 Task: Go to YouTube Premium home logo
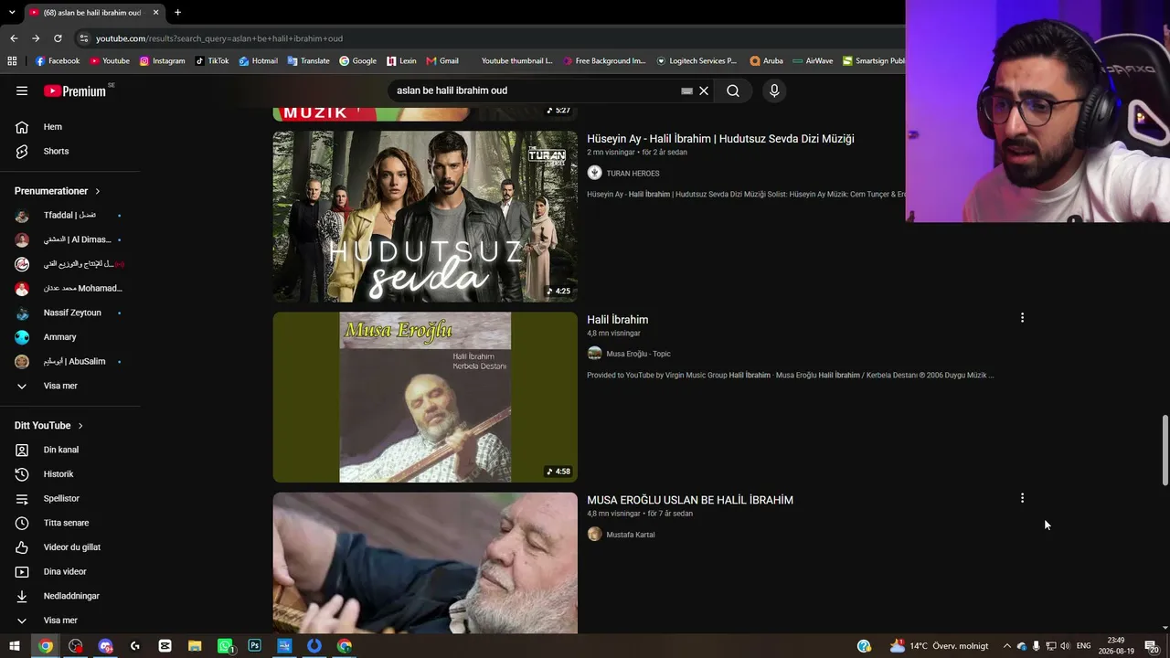point(76,90)
